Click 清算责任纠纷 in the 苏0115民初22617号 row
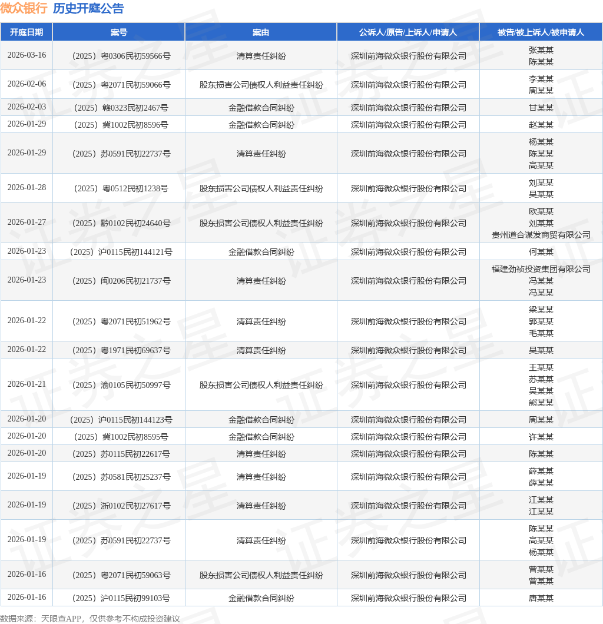This screenshot has height=624, width=603. pos(261,454)
